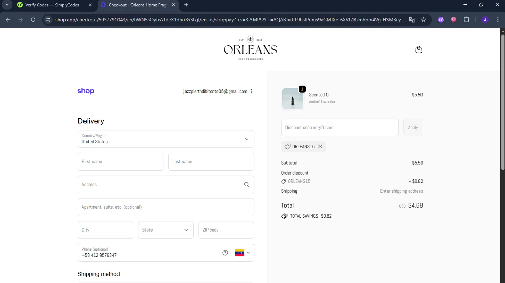The height and width of the screenshot is (283, 505).
Task: Click the Enter shipping address text
Action: point(401,191)
